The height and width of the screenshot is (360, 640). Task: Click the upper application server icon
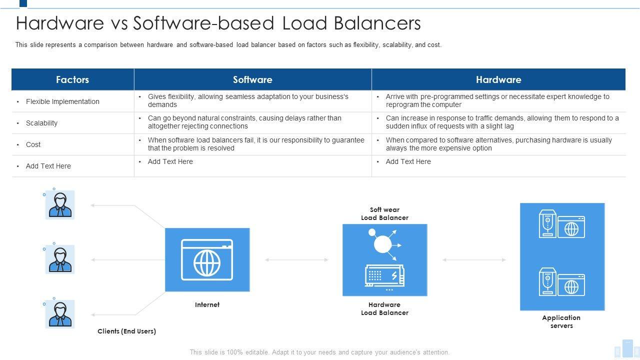click(561, 224)
